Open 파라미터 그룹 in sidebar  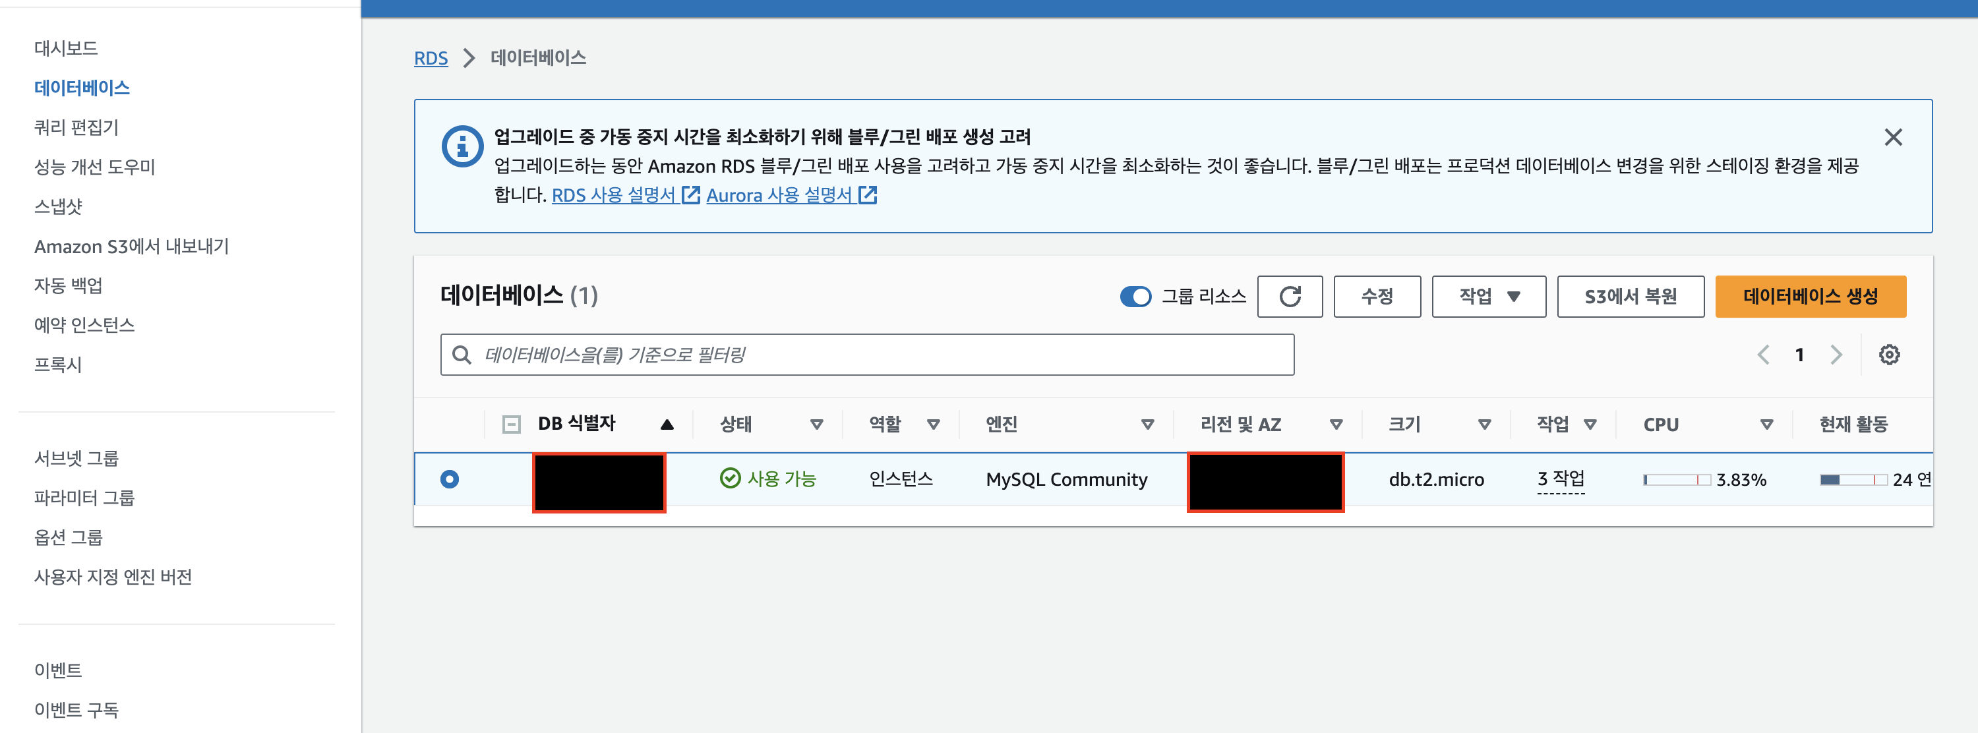84,498
